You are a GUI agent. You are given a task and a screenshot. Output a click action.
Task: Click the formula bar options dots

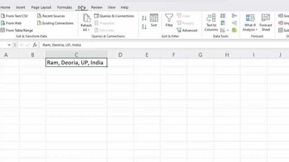(x=15, y=45)
